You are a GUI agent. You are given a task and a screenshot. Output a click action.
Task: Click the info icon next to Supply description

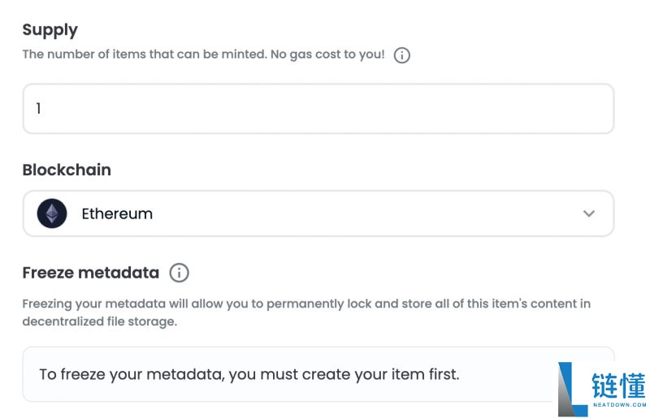coord(401,55)
